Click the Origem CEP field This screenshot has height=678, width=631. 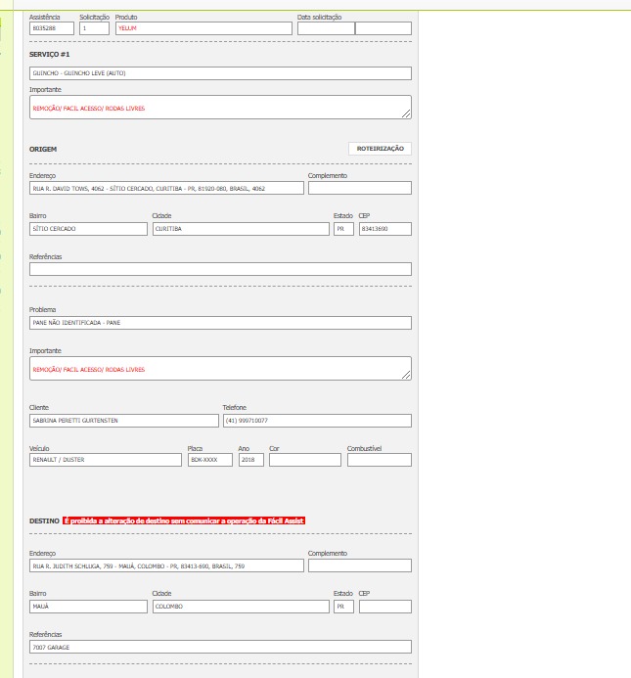point(384,229)
